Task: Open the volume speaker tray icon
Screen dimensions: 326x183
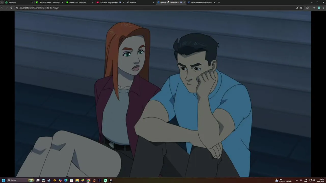Action: click(x=314, y=180)
